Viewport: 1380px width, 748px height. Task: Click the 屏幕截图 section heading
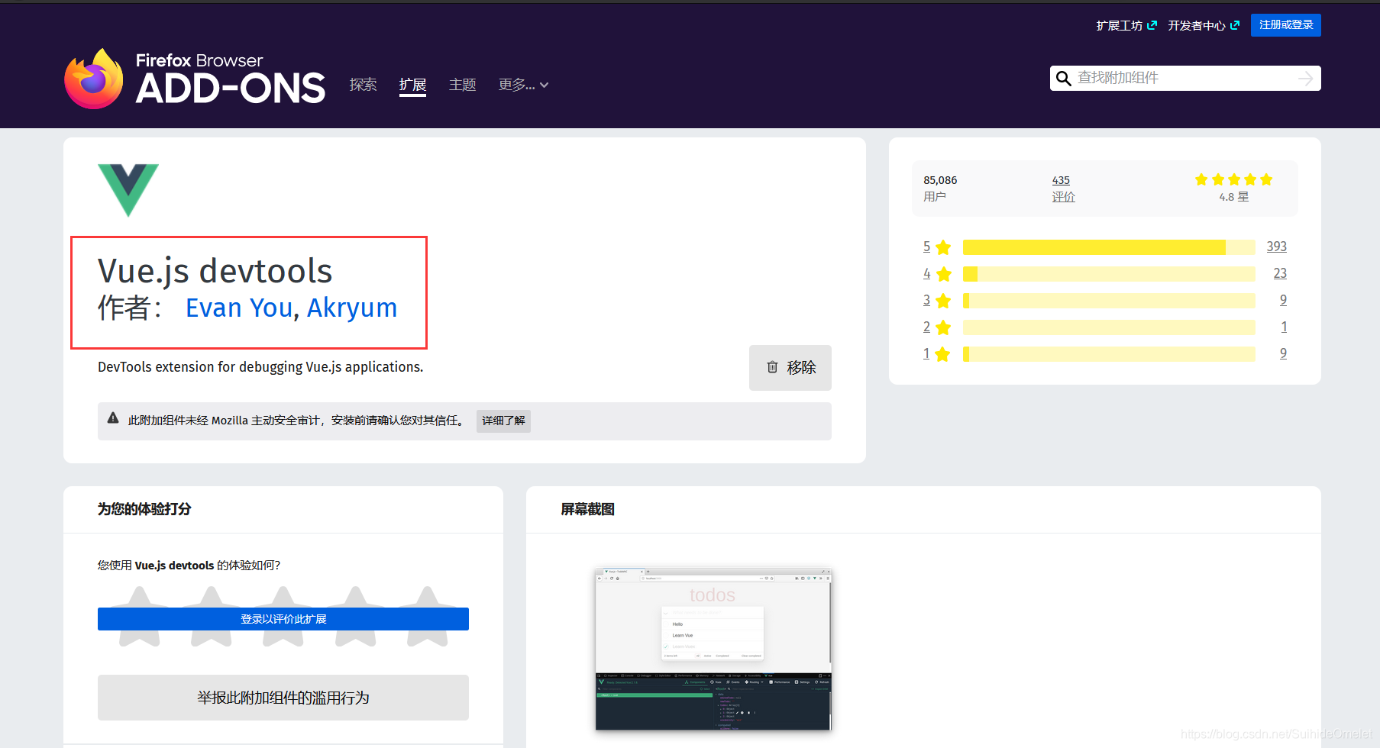(587, 509)
